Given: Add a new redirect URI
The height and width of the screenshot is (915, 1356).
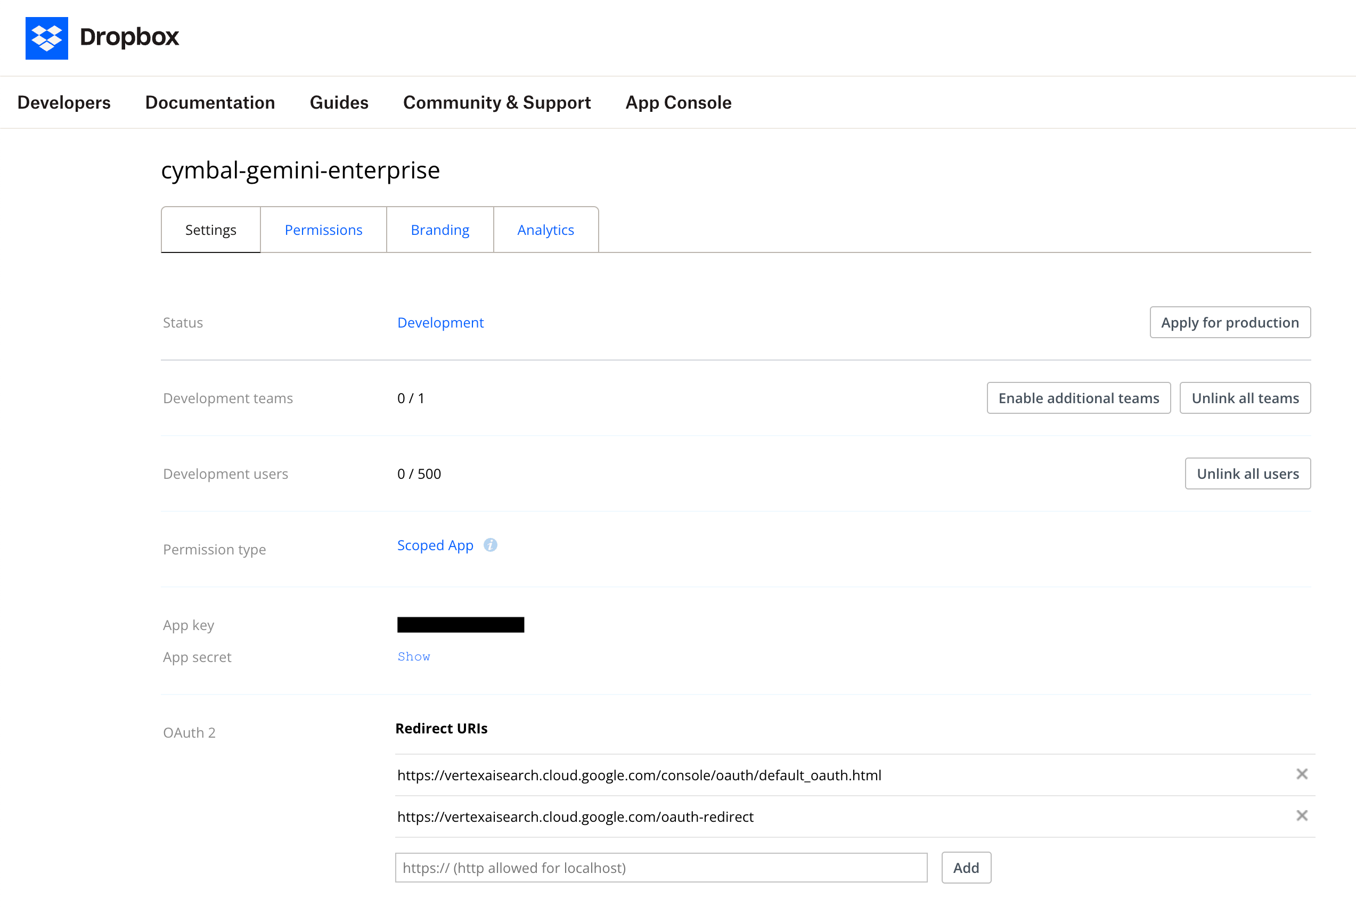Looking at the screenshot, I should point(966,867).
